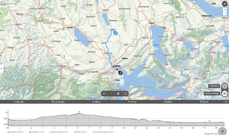Toggle the magnet snap-to-path icon
The image size is (229, 135).
point(118,93)
